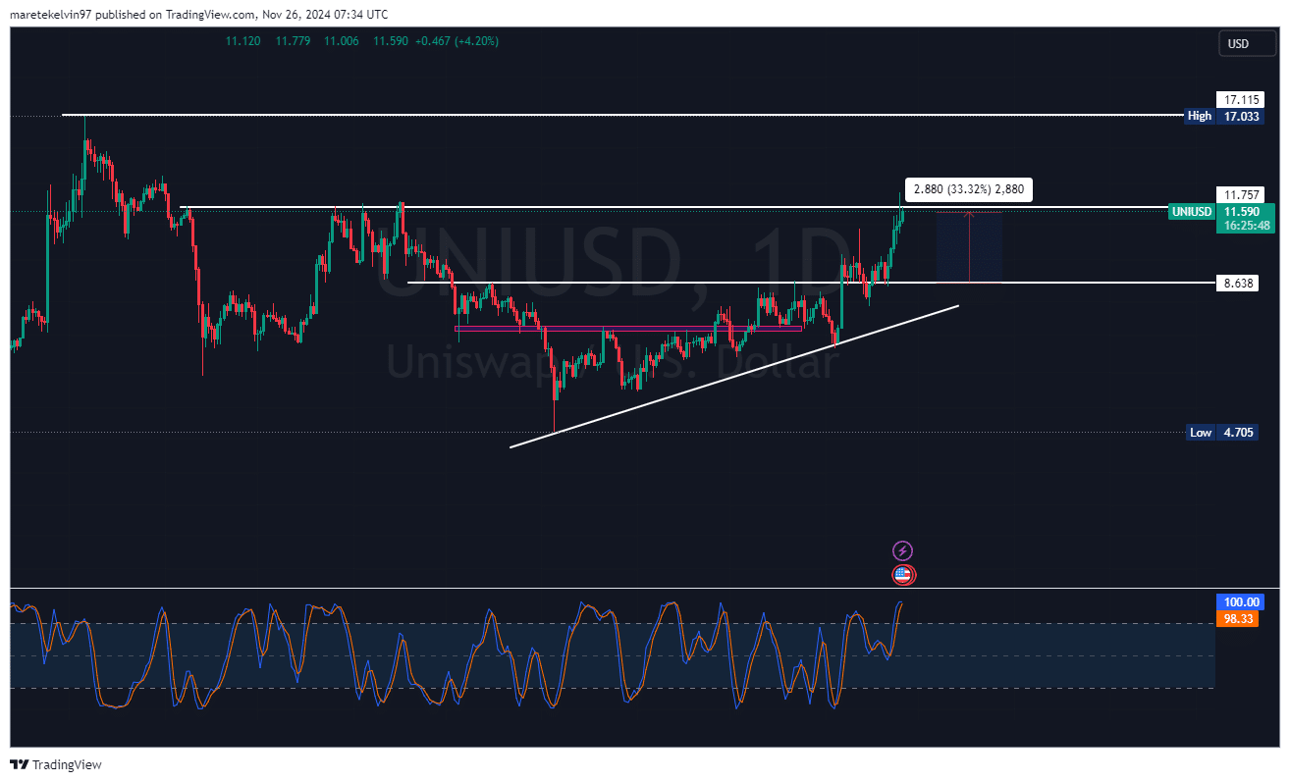Click the 2.880 (33.32%) measurement tooltip

(x=969, y=190)
